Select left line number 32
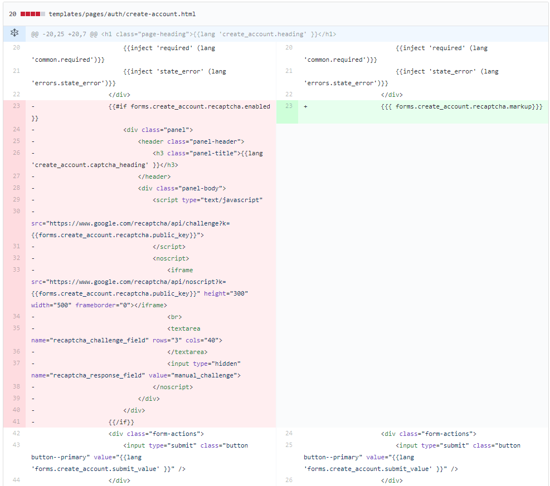The height and width of the screenshot is (486, 550). (x=17, y=258)
